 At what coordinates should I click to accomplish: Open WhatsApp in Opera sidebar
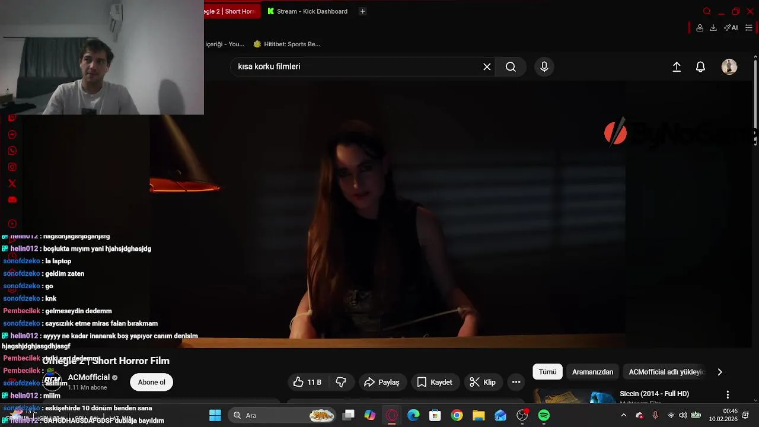click(x=12, y=151)
